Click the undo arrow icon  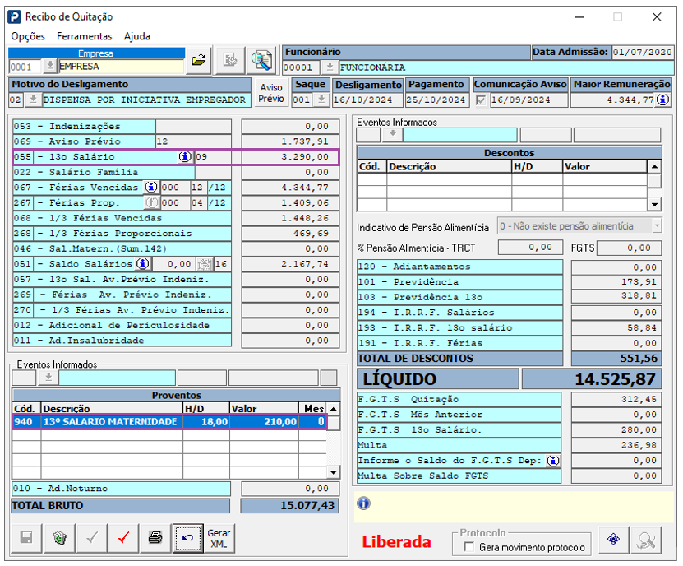[x=187, y=538]
